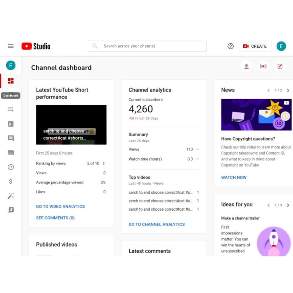Screen dimensions: 293x293
Task: Expand the Ranking by views details
Action: tap(104, 163)
